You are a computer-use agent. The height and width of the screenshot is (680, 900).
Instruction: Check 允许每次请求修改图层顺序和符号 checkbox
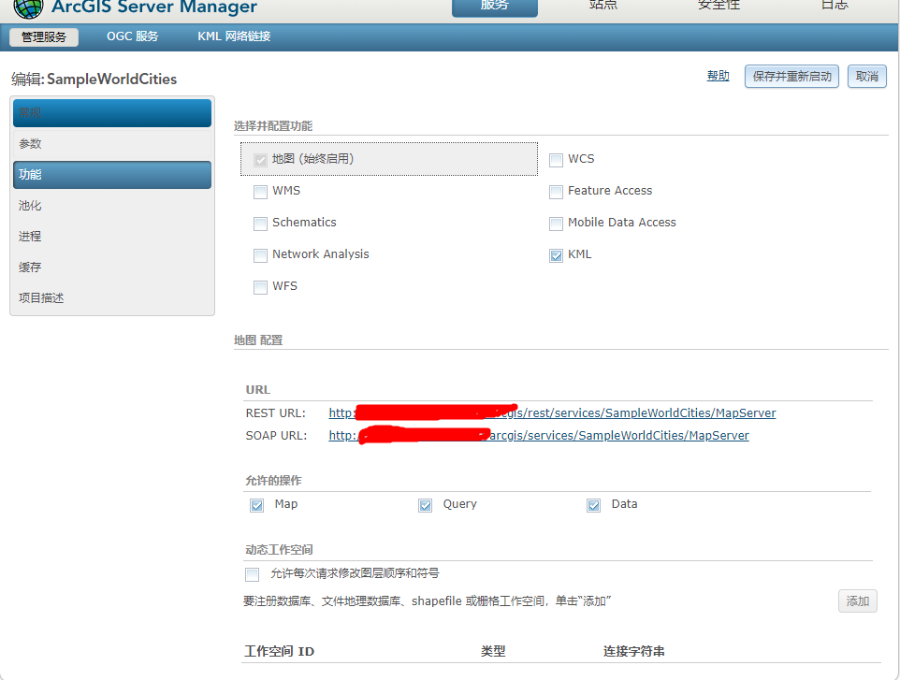point(252,574)
